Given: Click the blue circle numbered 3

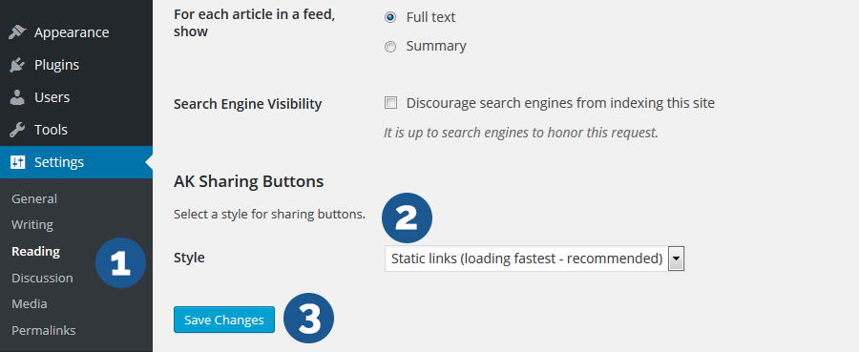Looking at the screenshot, I should click(308, 318).
